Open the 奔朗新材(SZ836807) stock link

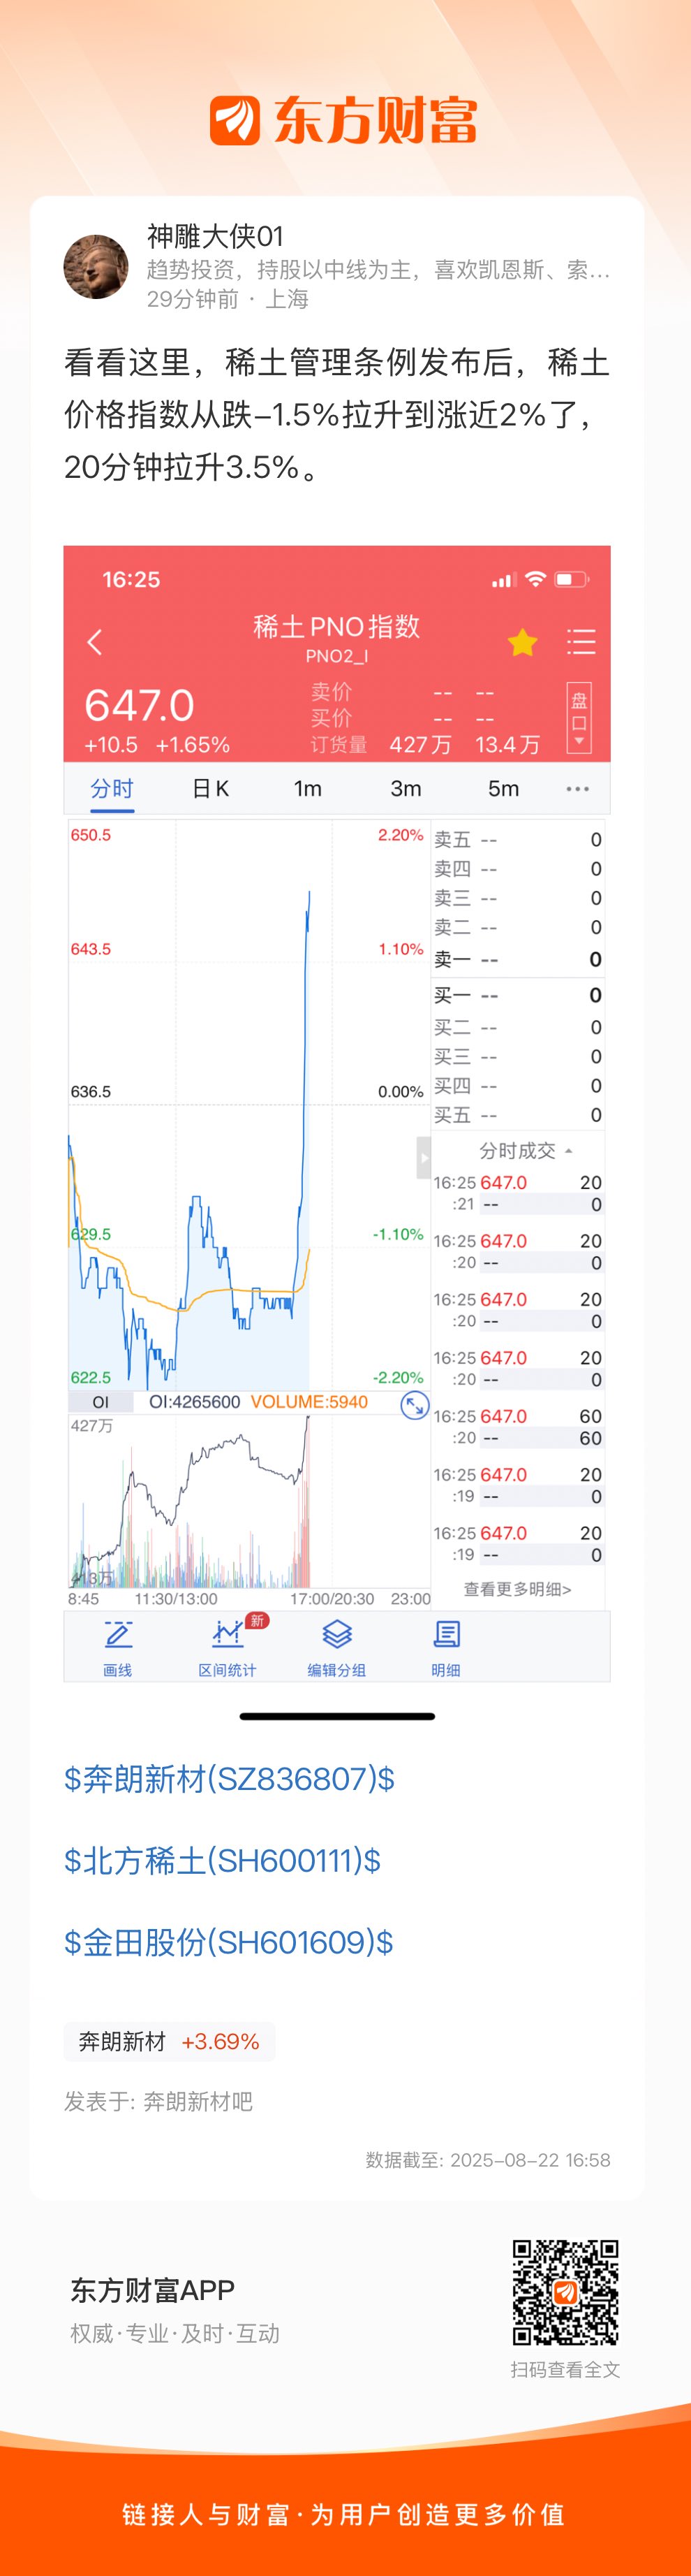click(230, 1779)
